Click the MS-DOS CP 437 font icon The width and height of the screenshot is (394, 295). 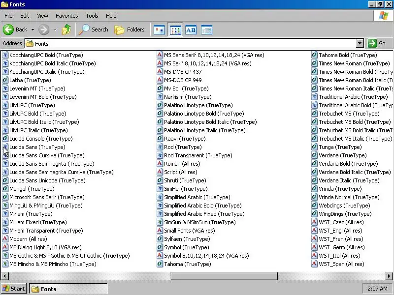coord(160,72)
